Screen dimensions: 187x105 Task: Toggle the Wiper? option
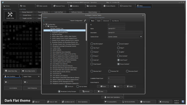pos(118,48)
